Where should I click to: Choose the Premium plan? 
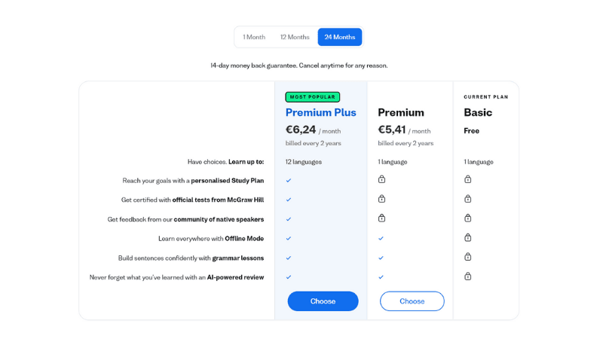(412, 301)
